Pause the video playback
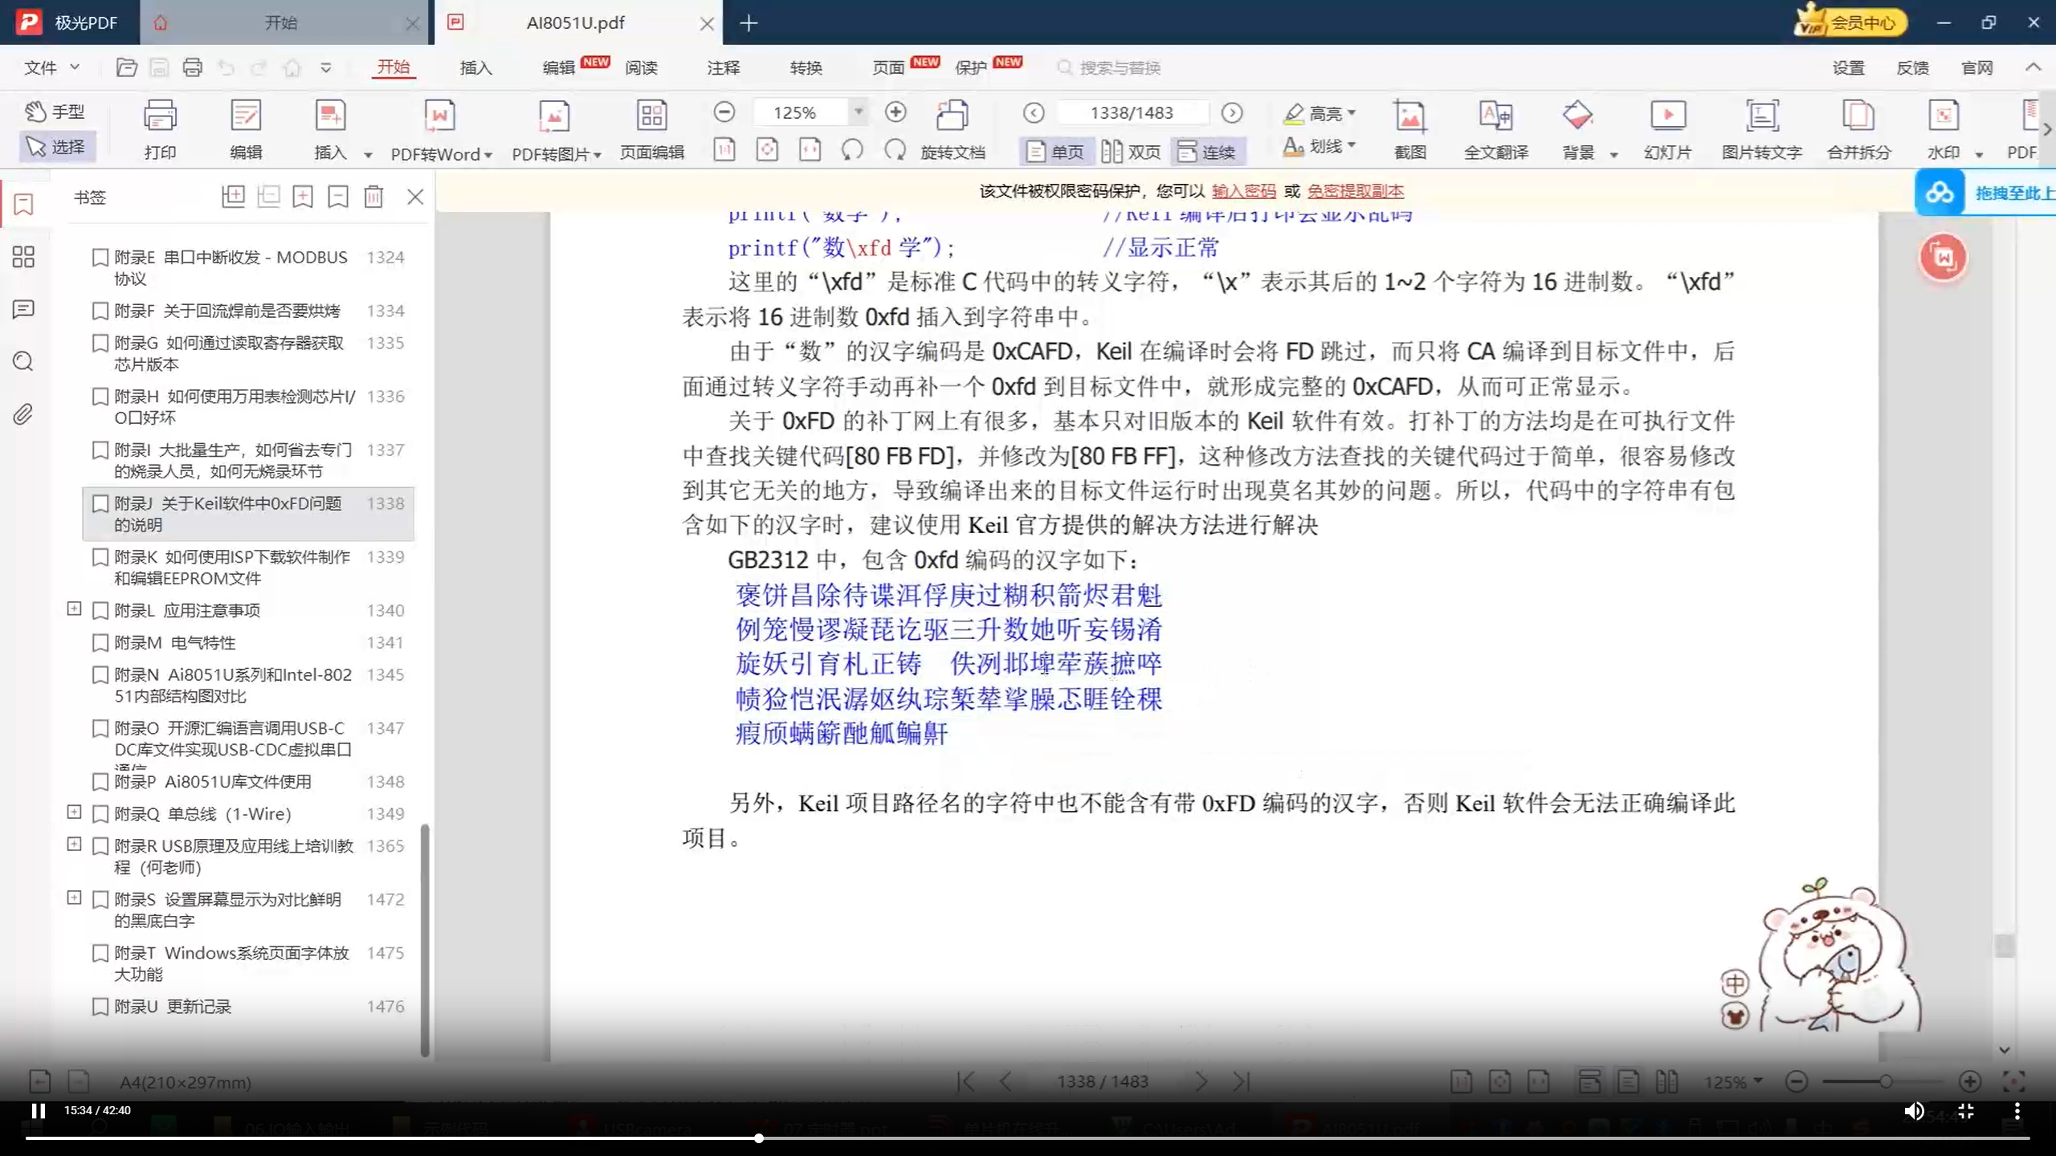Screen dimensions: 2056x1156 coord(36,1111)
